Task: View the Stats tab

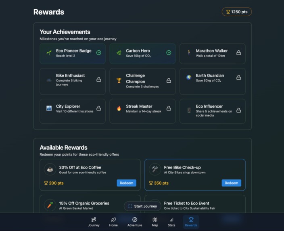Action: pos(171,222)
